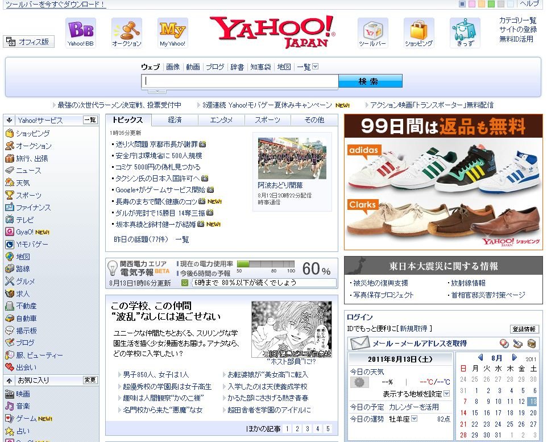This screenshot has width=547, height=442.
Task: Click the 登録情報 button
Action: (x=524, y=329)
